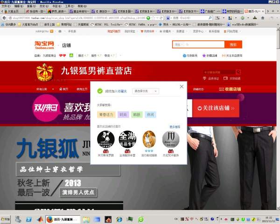The image size is (280, 224).
Task: Select the blue 休闲 tag
Action: point(150,115)
